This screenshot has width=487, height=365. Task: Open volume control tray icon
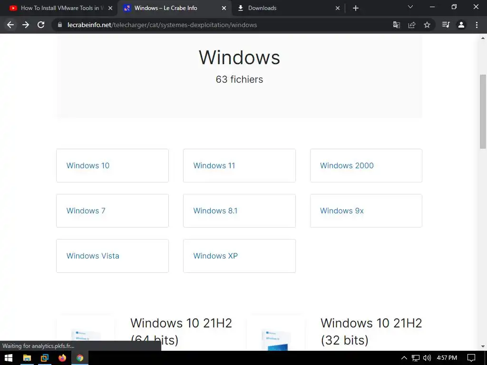point(427,358)
